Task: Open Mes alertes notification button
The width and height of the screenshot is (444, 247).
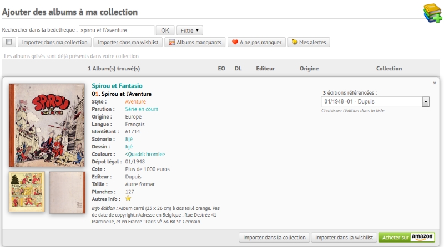Action: (309, 42)
